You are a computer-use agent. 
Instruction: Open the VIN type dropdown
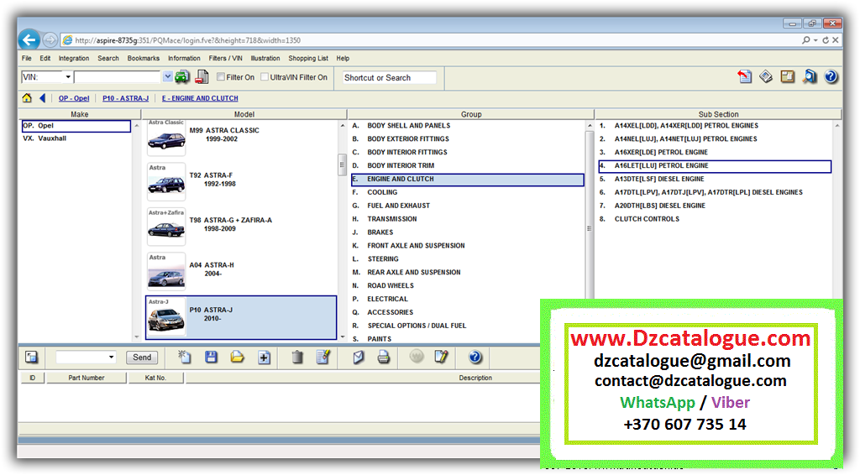coord(68,77)
